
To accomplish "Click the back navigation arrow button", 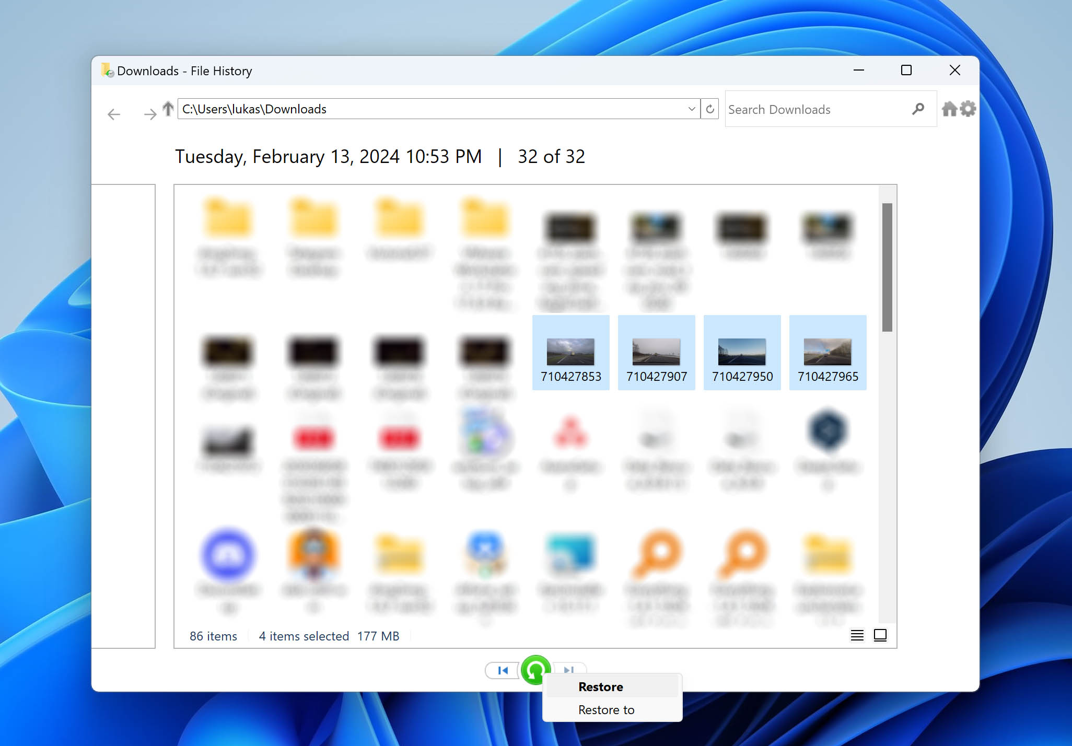I will point(115,112).
